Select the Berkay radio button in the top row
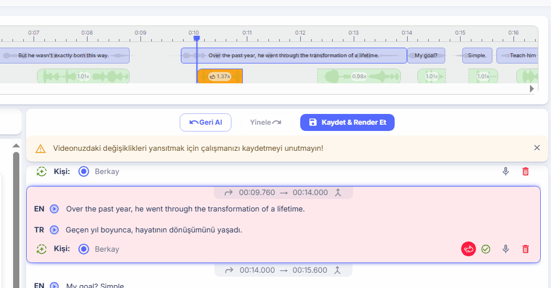The height and width of the screenshot is (288, 551). pyautogui.click(x=84, y=171)
